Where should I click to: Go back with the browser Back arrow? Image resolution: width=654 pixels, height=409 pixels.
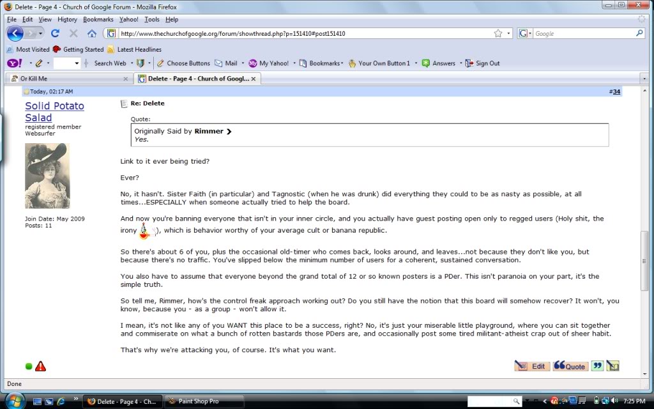pos(15,33)
